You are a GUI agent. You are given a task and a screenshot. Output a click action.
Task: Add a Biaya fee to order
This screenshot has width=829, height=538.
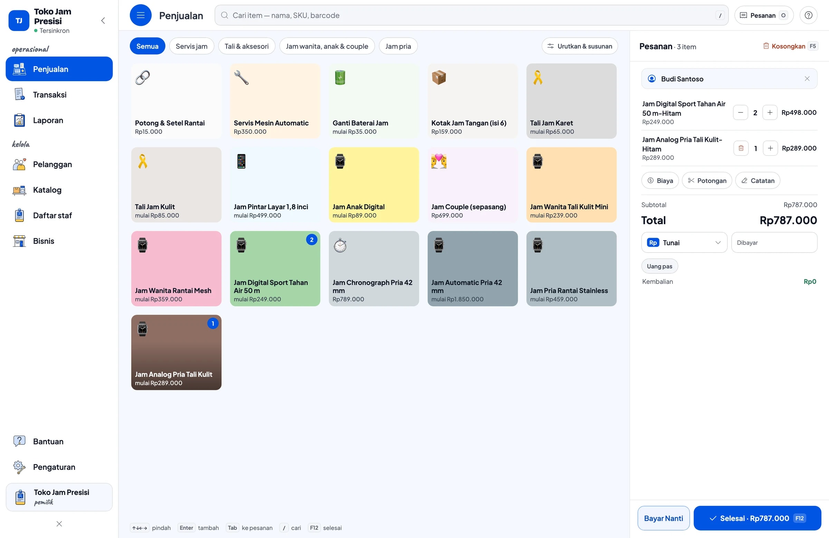tap(660, 180)
